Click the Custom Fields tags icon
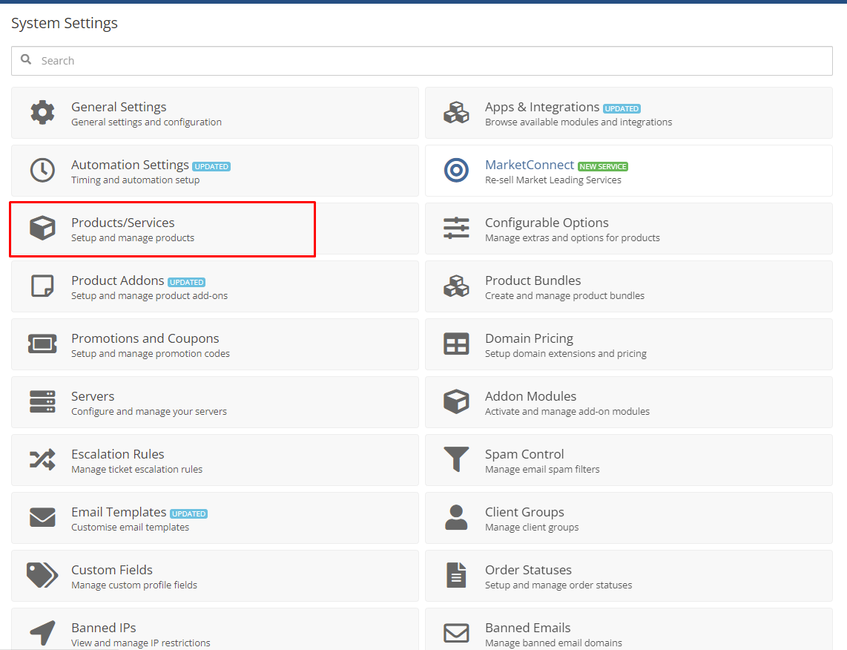 [42, 576]
